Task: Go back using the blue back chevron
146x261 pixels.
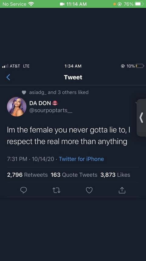Action: [x=8, y=77]
